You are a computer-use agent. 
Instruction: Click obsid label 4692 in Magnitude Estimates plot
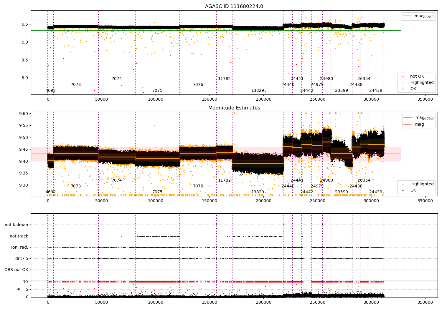pyautogui.click(x=51, y=192)
